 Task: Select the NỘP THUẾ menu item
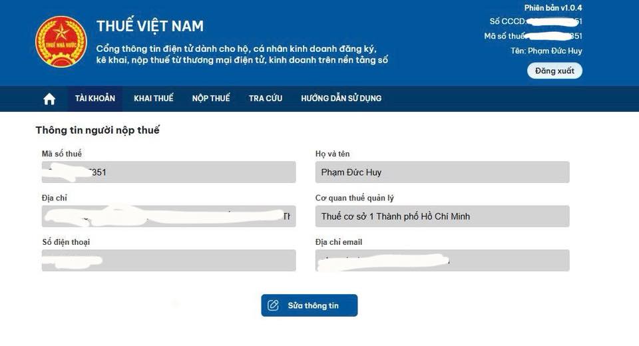(x=211, y=98)
